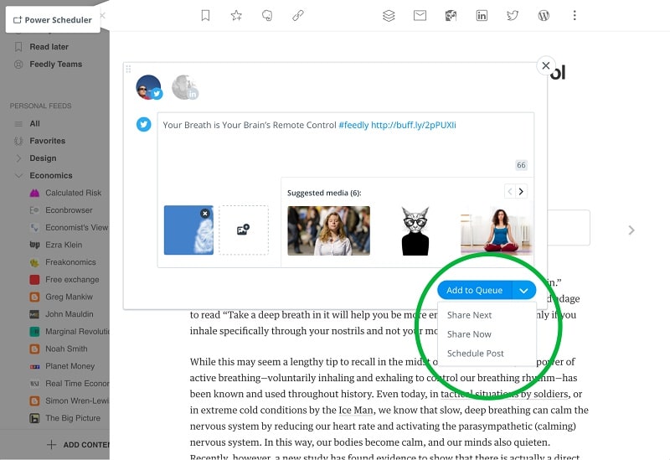Open the Real Time Economics feed
The width and height of the screenshot is (670, 460).
(x=77, y=384)
